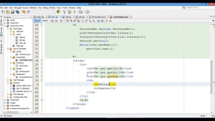Select Conexion.java in the project tree
215x121 pixels.
25,54
